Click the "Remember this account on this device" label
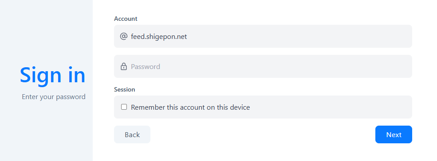The height and width of the screenshot is (161, 437). coord(190,107)
